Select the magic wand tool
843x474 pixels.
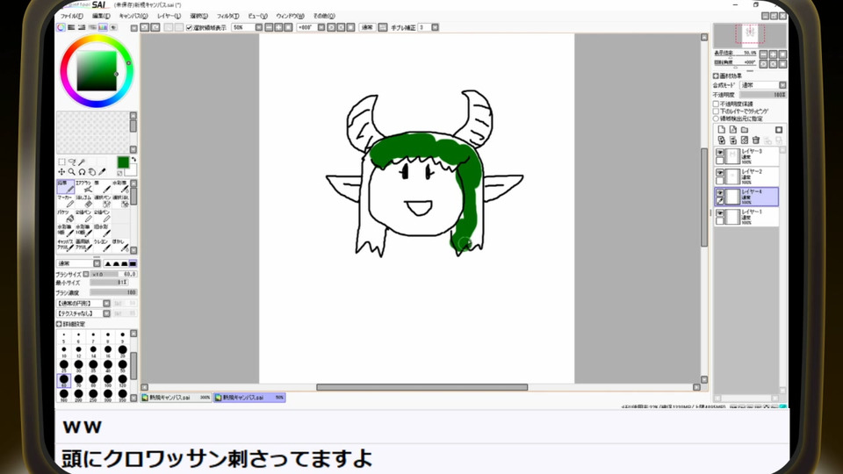click(82, 162)
